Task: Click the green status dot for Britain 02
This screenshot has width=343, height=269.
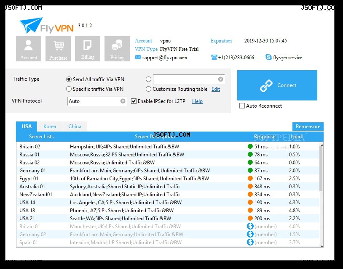Action: [250, 146]
